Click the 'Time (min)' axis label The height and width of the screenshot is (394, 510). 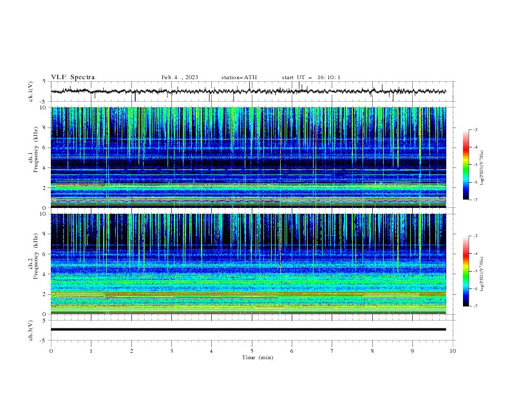point(258,357)
